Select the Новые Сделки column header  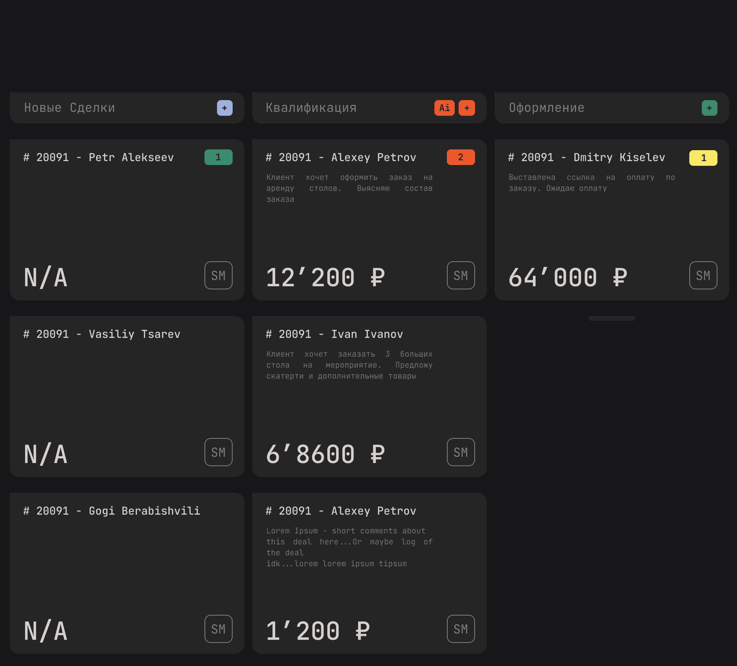(70, 108)
